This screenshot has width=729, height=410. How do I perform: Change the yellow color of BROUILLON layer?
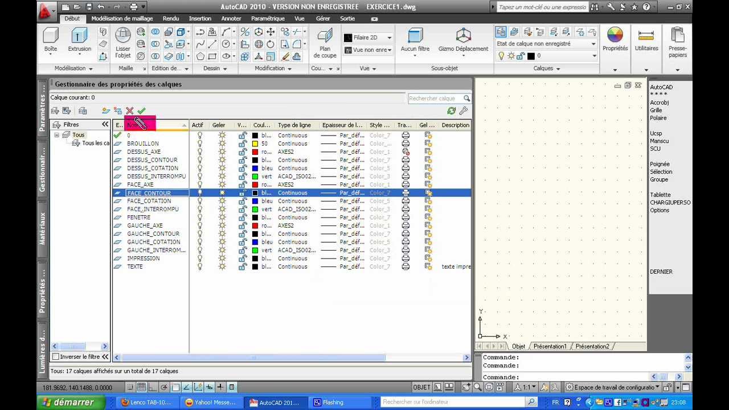pos(255,143)
